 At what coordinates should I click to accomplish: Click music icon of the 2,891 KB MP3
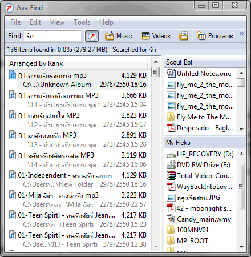(x=13, y=135)
